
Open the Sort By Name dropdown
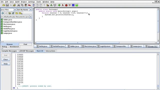[31, 9]
